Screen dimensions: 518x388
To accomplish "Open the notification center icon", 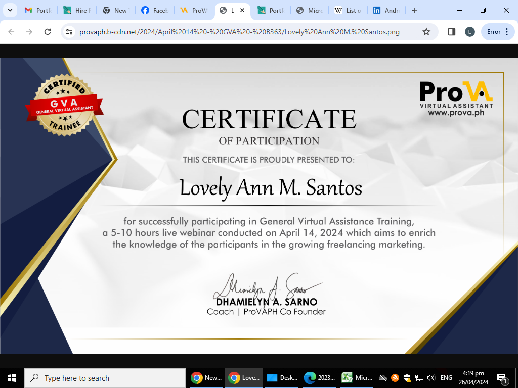I will pyautogui.click(x=502, y=378).
